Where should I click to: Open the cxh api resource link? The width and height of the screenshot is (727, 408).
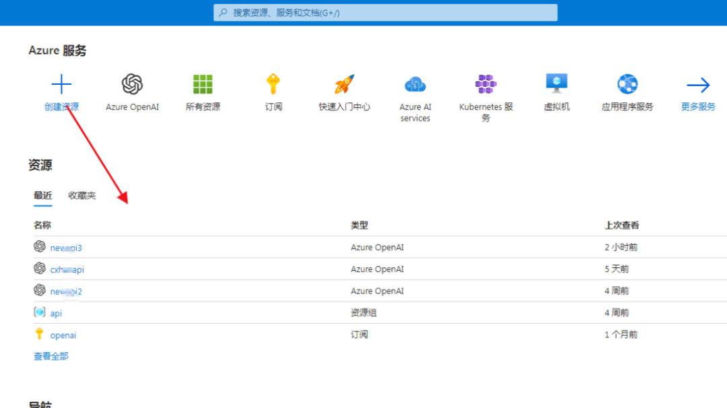pos(66,269)
